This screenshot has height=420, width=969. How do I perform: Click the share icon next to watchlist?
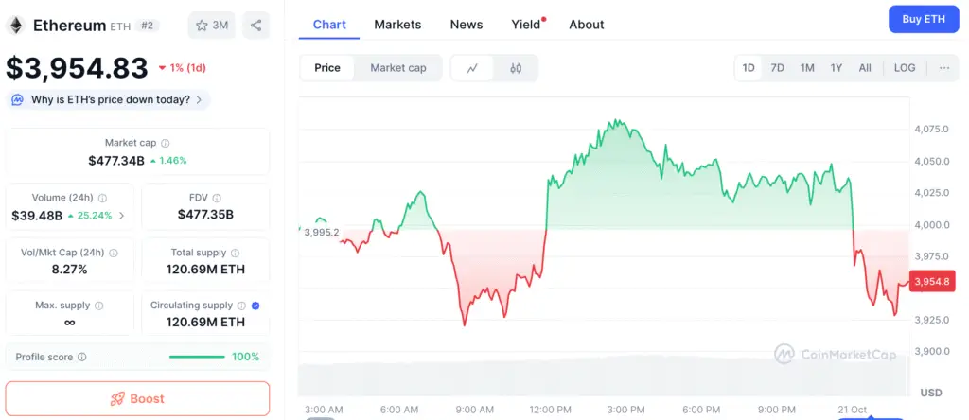tap(255, 26)
